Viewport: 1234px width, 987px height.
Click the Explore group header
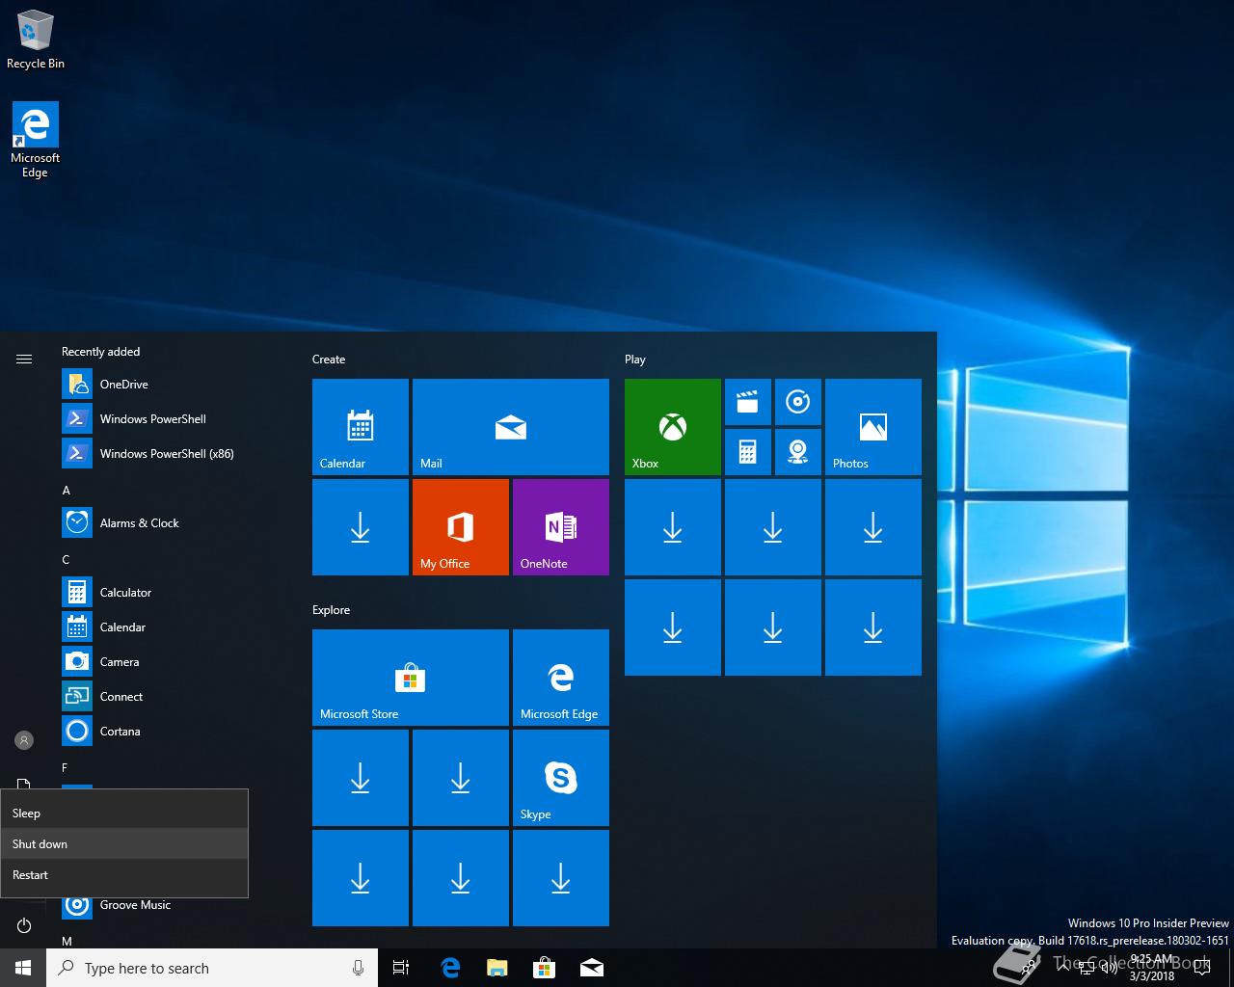coord(332,610)
